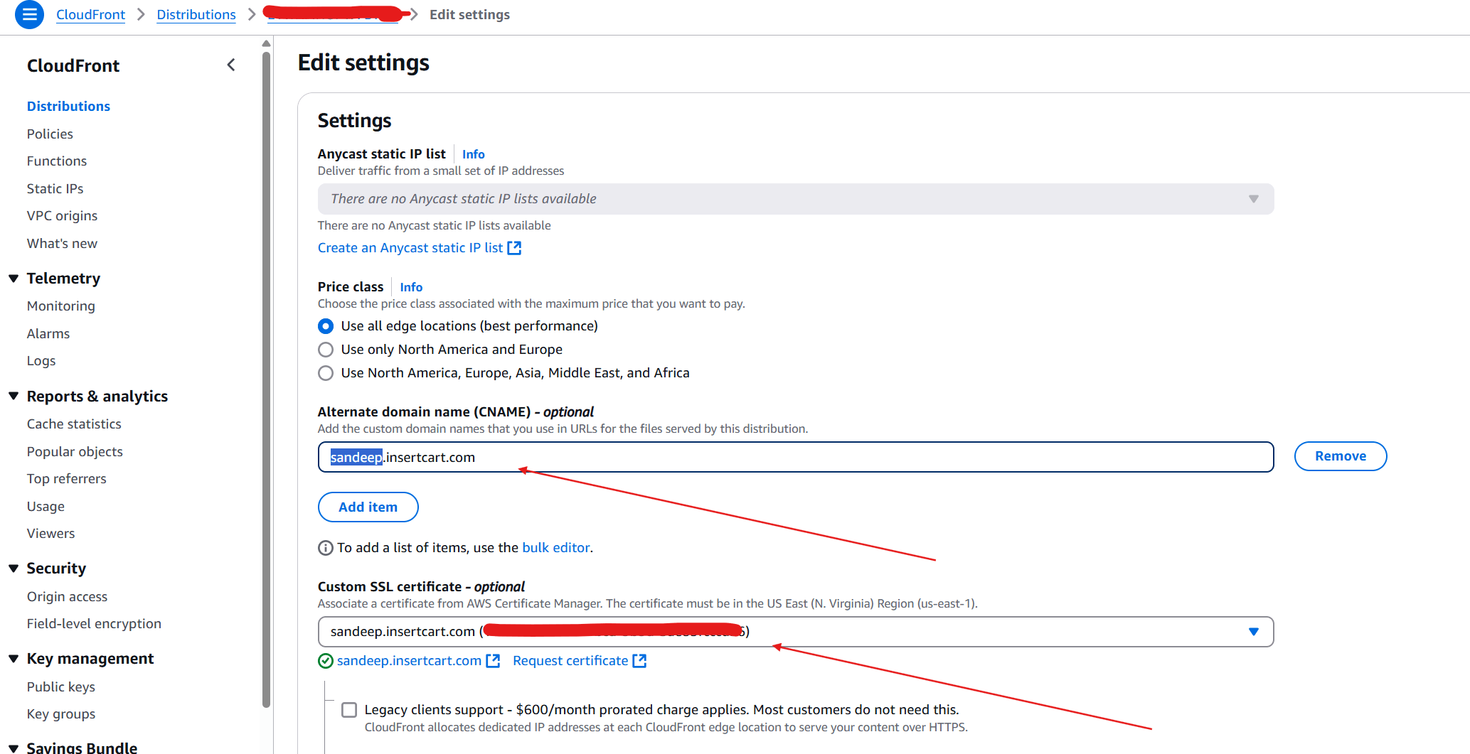
Task: Open Policies in the sidebar
Action: (x=50, y=134)
